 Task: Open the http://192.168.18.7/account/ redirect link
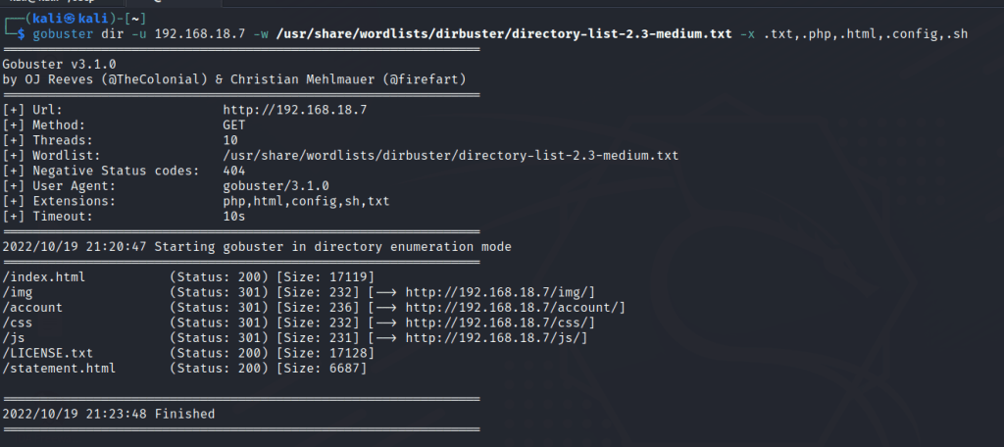coord(516,308)
